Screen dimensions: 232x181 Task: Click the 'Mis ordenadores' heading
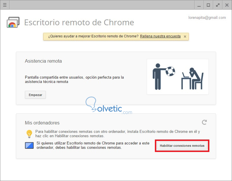point(42,123)
